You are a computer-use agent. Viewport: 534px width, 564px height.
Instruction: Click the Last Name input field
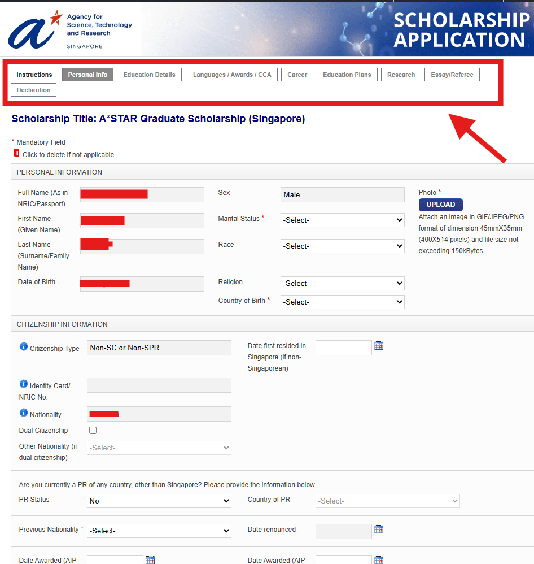(142, 246)
